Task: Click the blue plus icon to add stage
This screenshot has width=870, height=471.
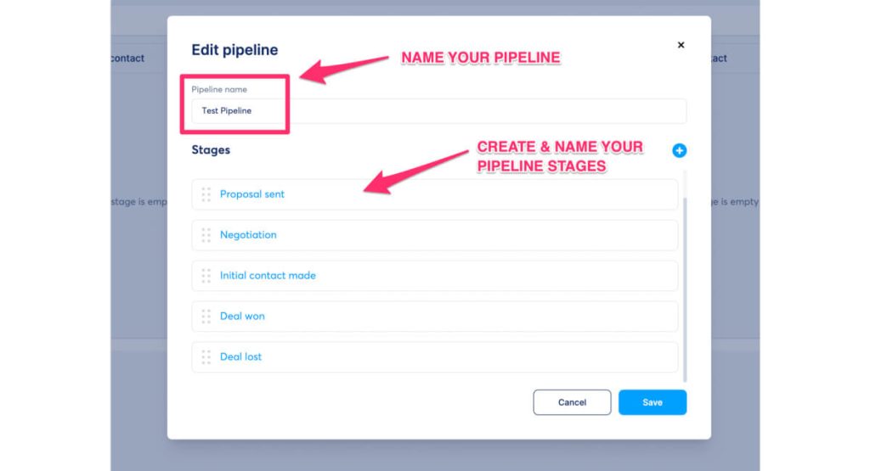Action: [x=679, y=150]
